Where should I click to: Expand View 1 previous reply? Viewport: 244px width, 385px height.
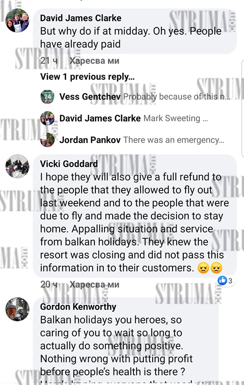click(87, 77)
